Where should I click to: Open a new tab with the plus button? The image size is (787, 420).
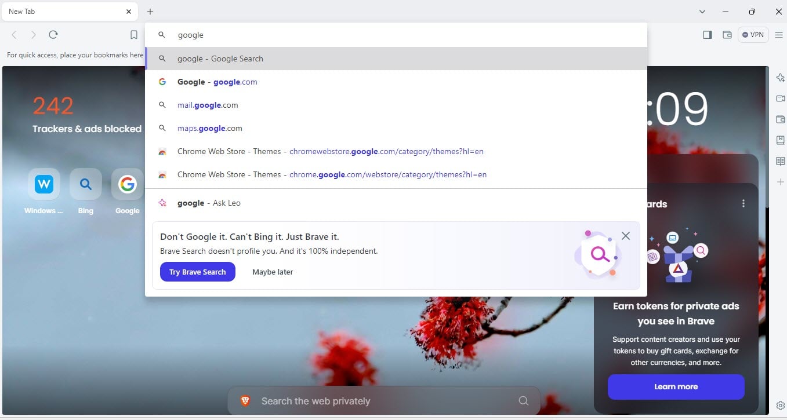(150, 12)
